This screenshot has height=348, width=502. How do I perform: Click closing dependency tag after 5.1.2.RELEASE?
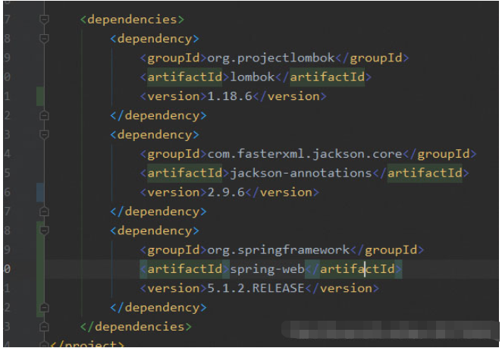pyautogui.click(x=158, y=308)
